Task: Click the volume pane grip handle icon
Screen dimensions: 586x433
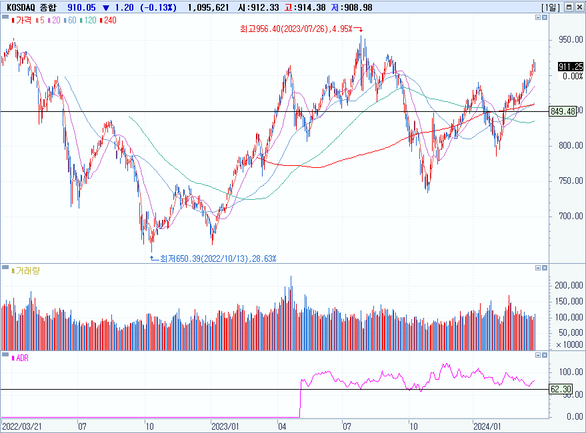Action: [x=5, y=267]
